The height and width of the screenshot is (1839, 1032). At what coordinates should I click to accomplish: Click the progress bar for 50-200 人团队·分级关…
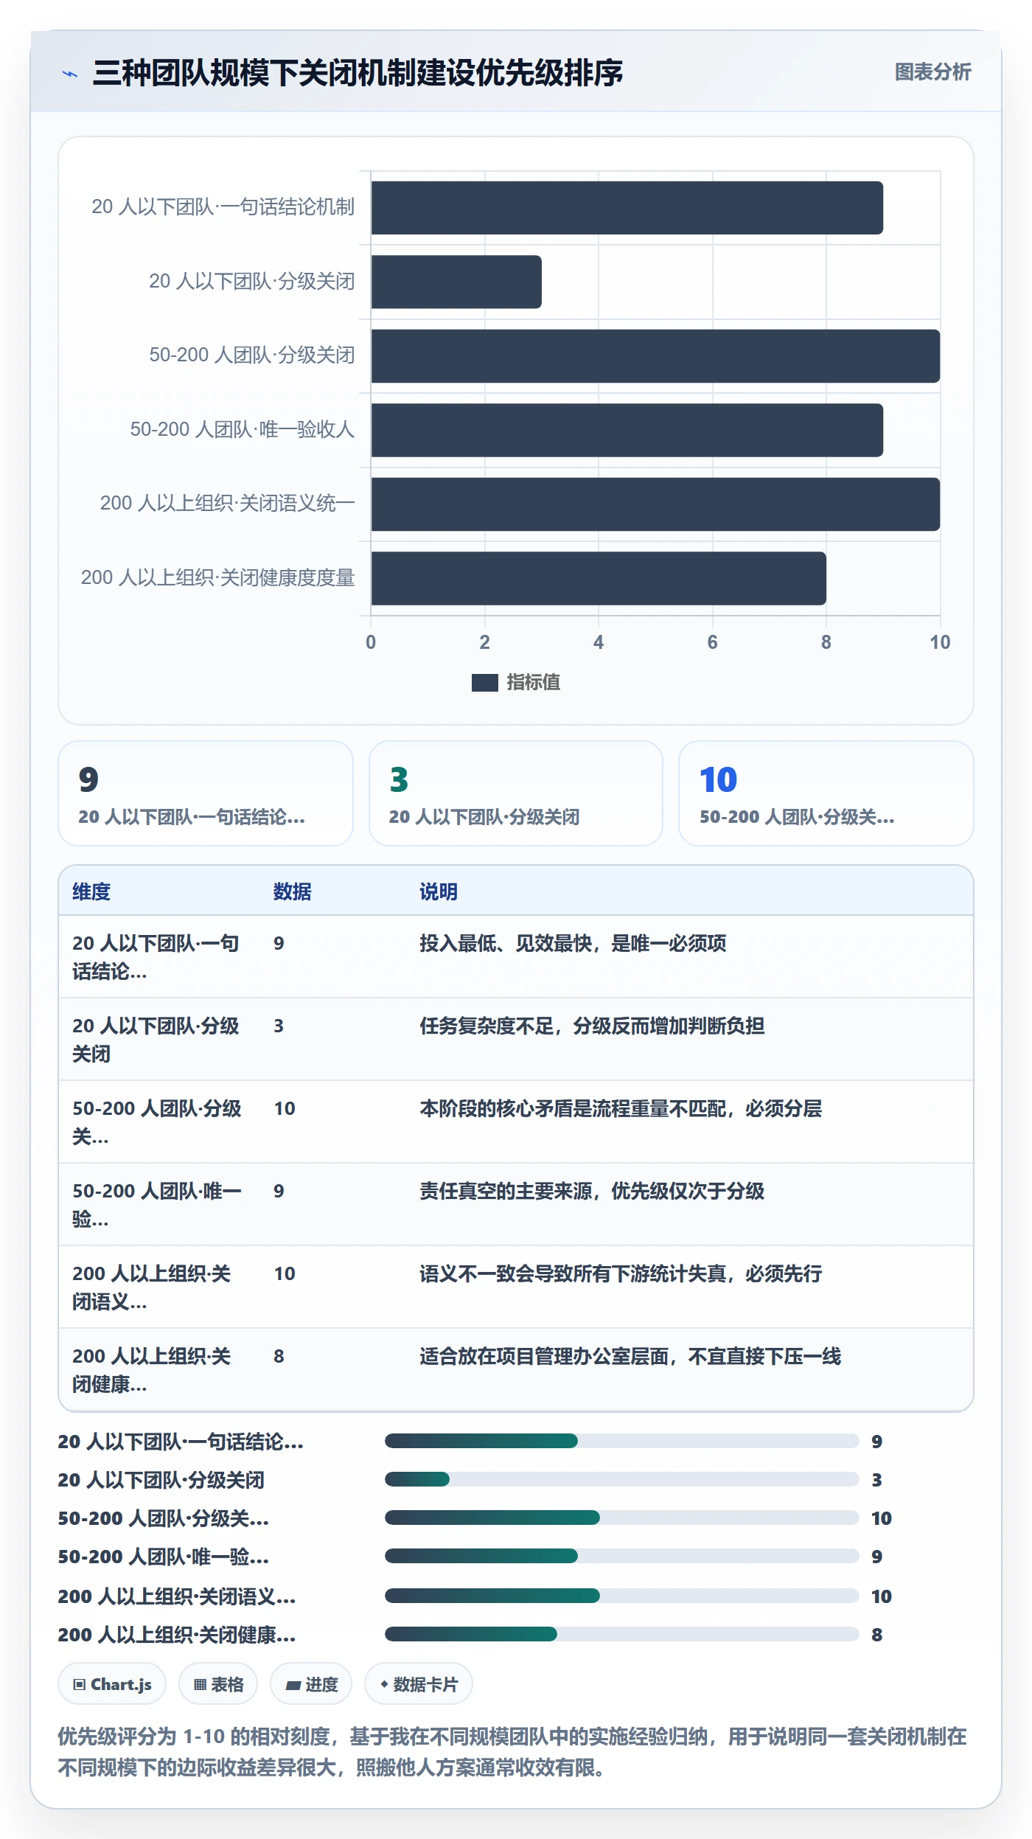[x=621, y=1518]
